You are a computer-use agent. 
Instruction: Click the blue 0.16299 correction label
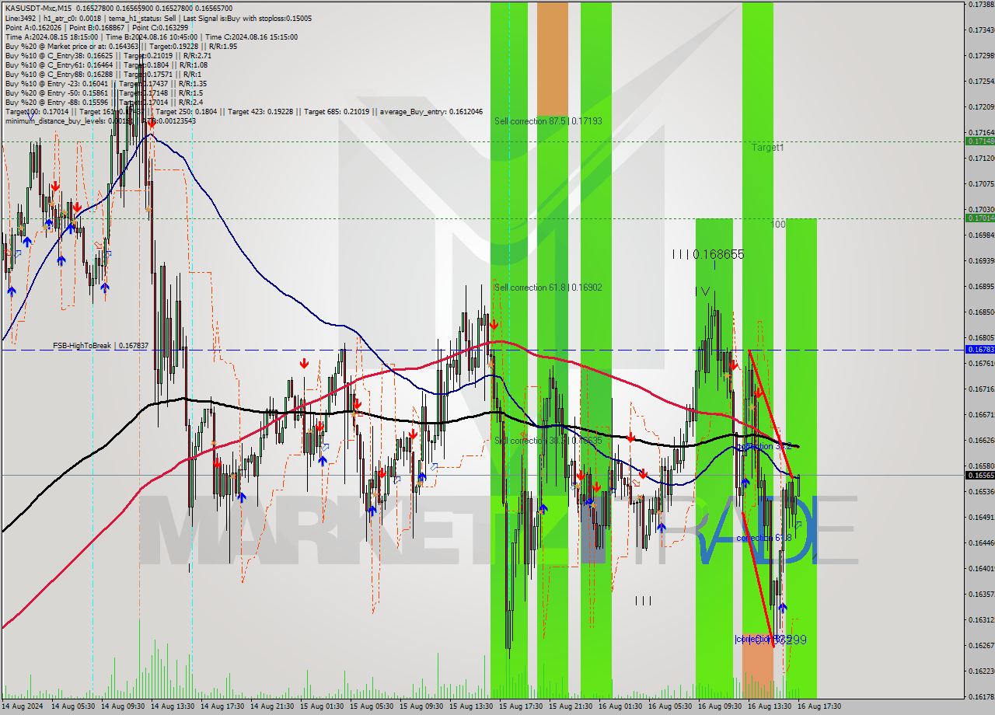(770, 640)
